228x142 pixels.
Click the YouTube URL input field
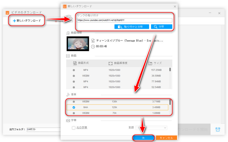point(124,20)
